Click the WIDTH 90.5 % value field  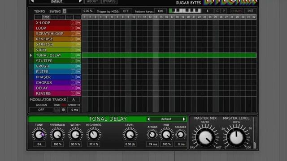pos(75,144)
